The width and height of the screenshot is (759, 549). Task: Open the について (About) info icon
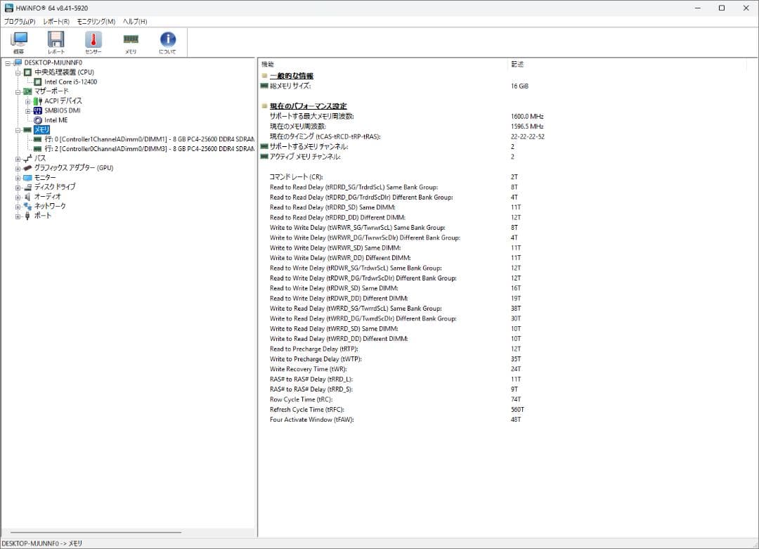tap(167, 42)
